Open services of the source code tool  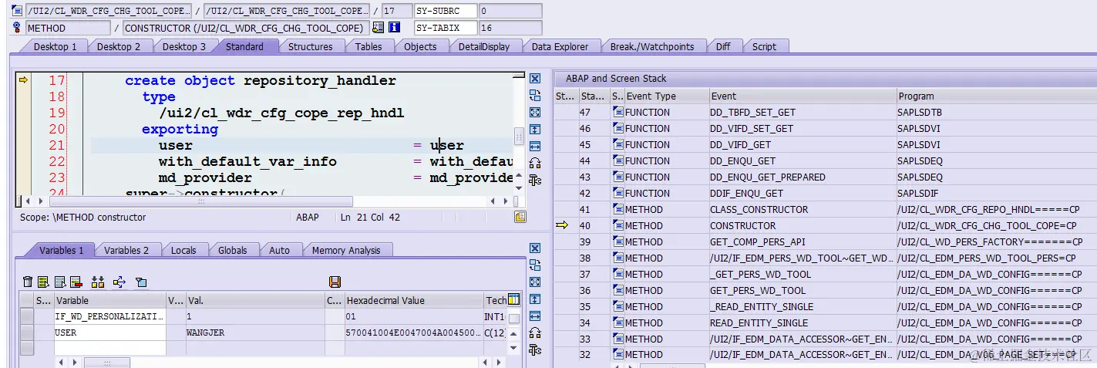pos(535,164)
